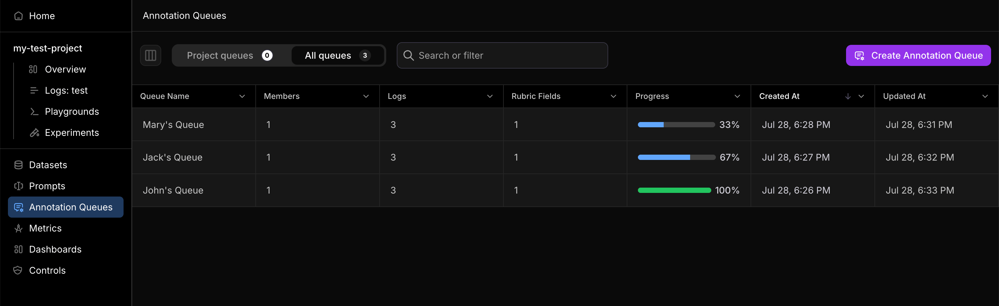Screen dimensions: 999x306
Task: Click Updated At column header label
Action: tap(904, 96)
